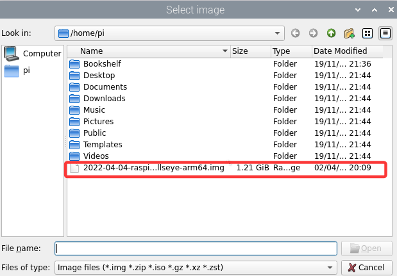
Task: Click the Cancel button
Action: [x=367, y=267]
